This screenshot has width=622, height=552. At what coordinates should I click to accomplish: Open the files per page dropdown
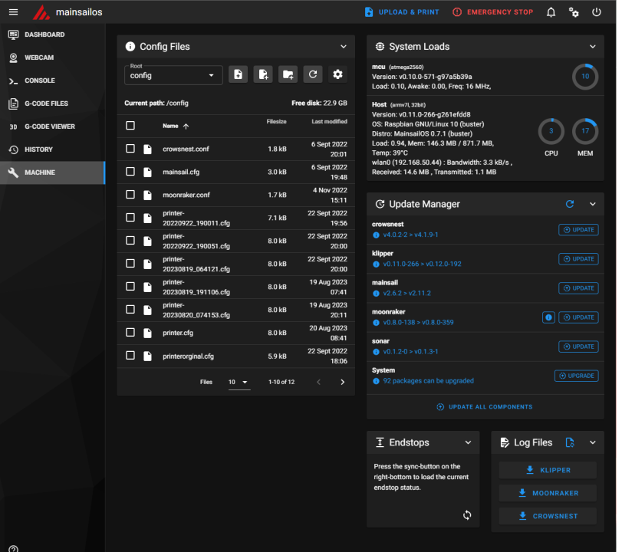(239, 382)
